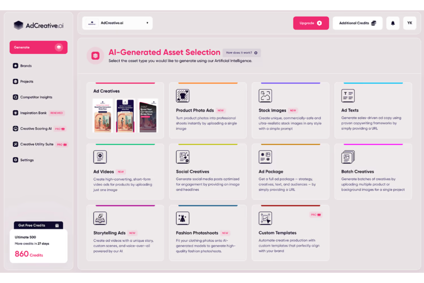Open Additional Credits purchasing
This screenshot has width=424, height=283.
point(358,23)
